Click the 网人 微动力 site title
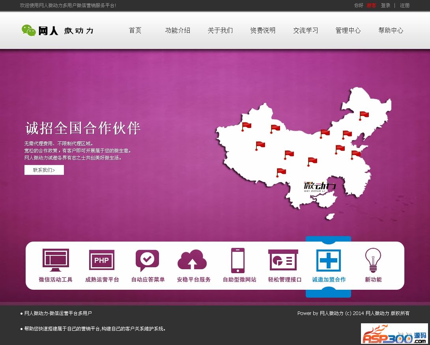Image resolution: width=430 pixels, height=345 pixels. pos(66,30)
